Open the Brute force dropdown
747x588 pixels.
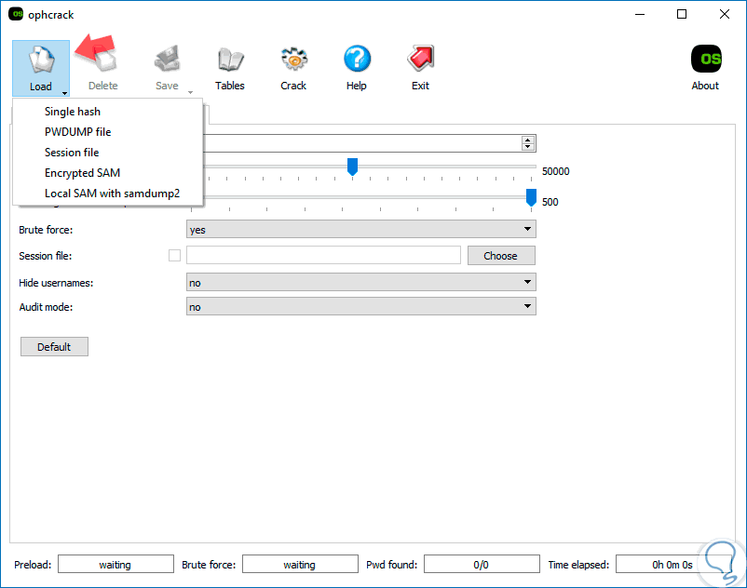(361, 229)
